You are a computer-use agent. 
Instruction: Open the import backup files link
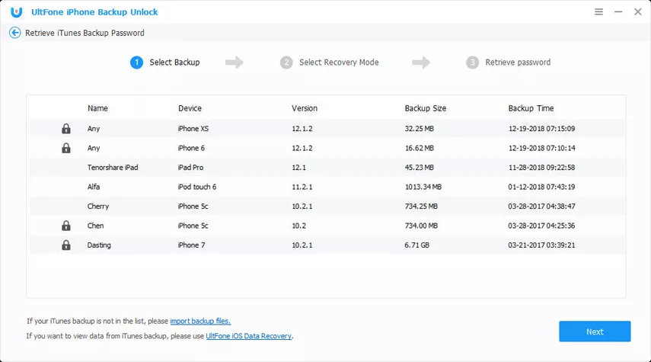(200, 321)
